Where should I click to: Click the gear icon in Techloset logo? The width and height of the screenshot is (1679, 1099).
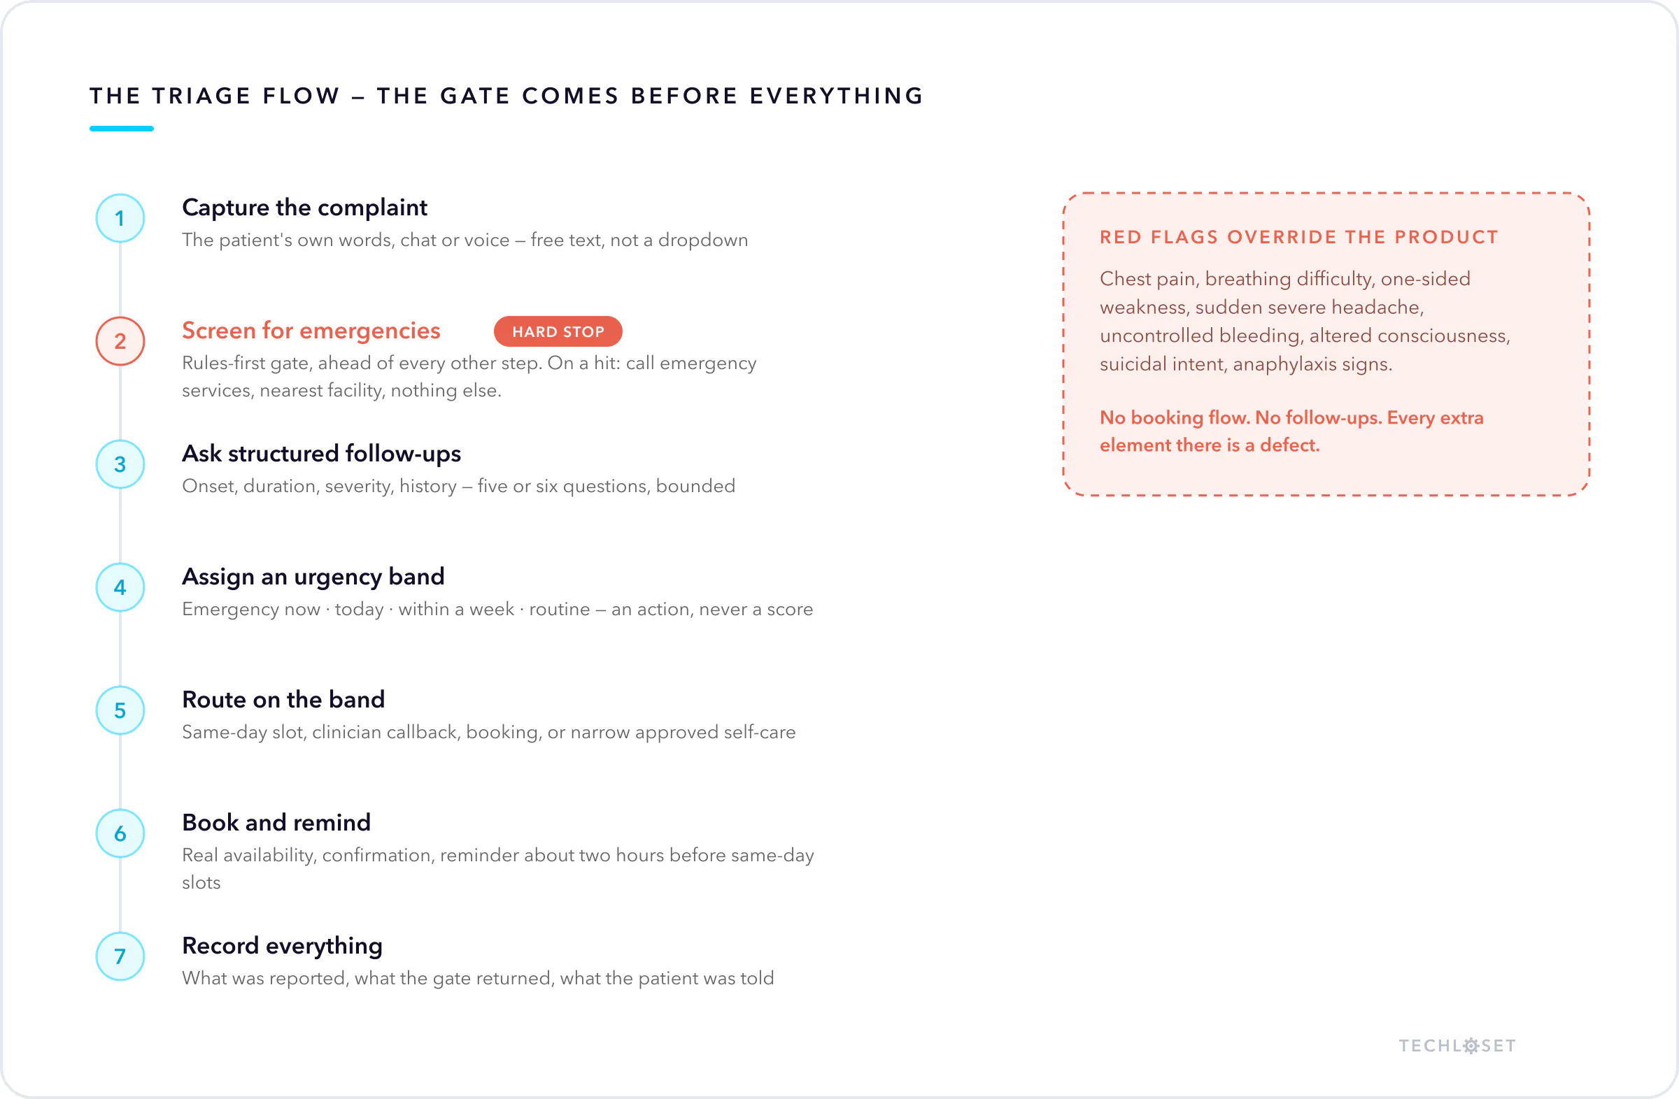1471,1045
